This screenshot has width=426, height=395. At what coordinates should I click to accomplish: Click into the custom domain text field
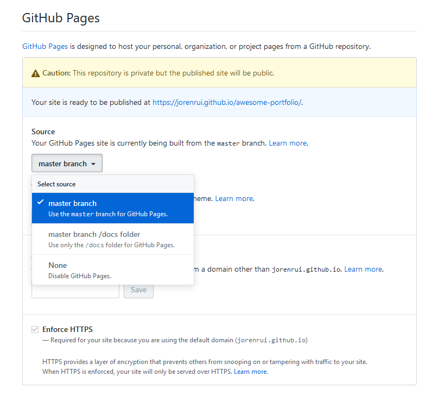(75, 291)
